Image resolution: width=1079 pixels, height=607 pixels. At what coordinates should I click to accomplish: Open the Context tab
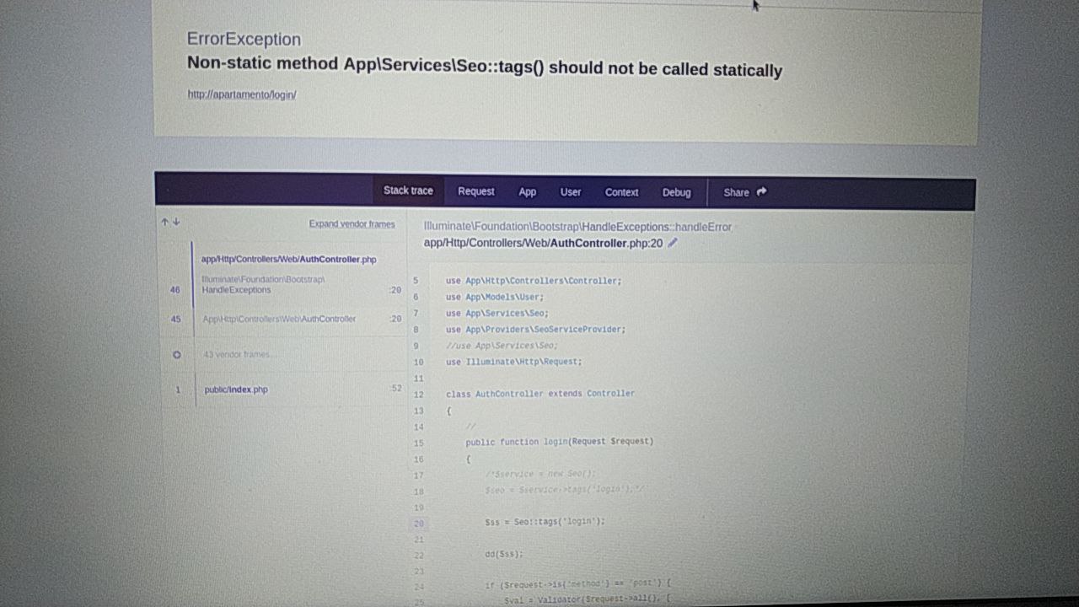(622, 192)
